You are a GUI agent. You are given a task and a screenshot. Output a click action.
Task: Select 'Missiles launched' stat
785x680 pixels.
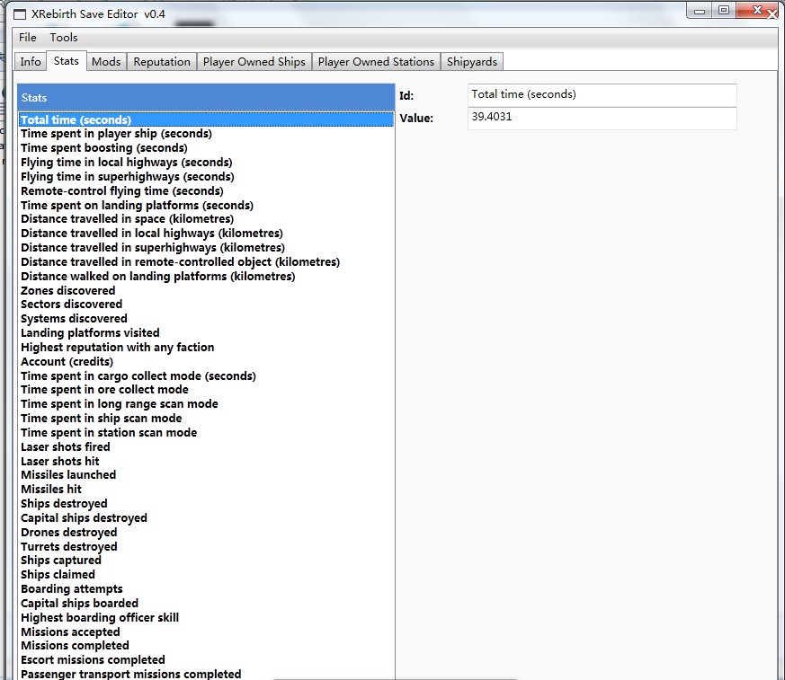(206, 475)
